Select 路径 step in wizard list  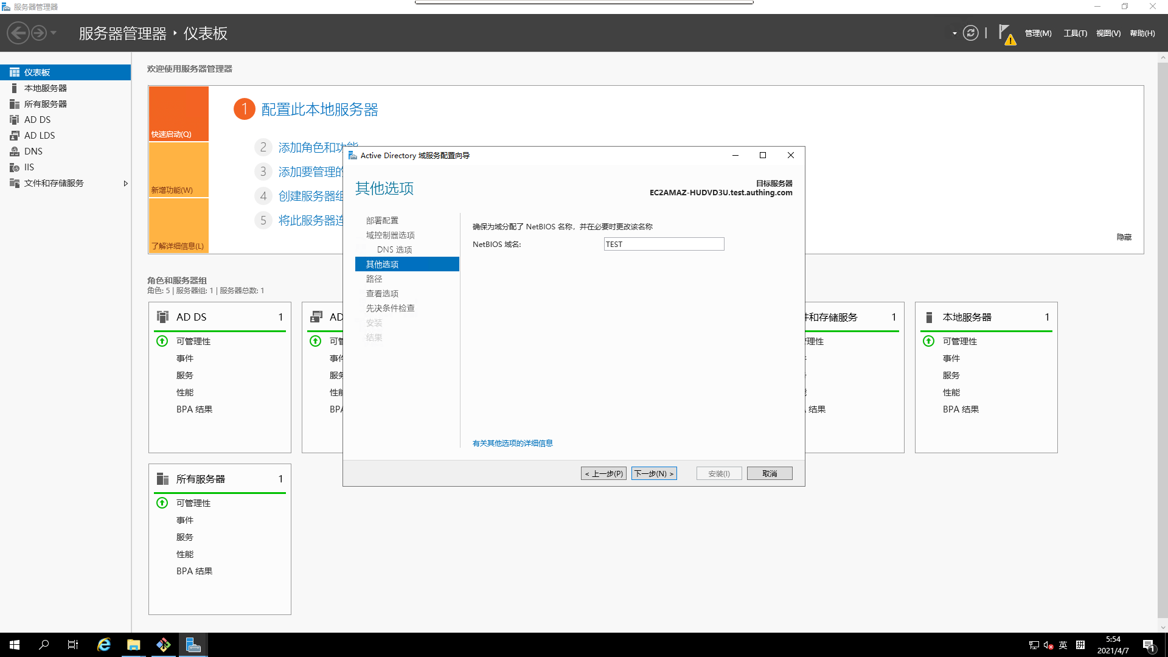(x=374, y=279)
